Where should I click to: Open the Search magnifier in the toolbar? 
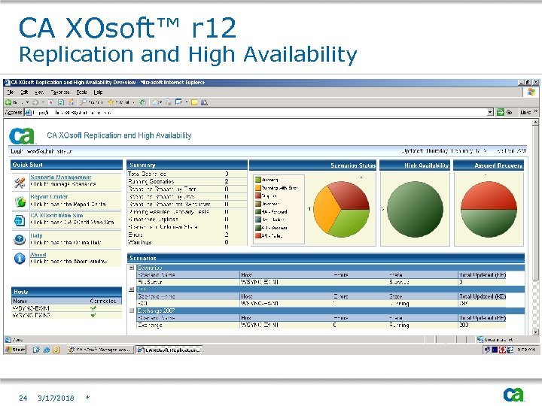pos(84,102)
